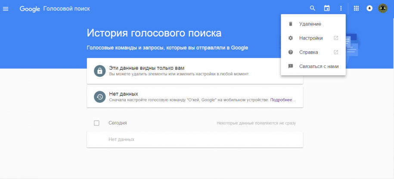Click the history clock icon in Нет данных card
Viewport: 394px width, 179px height.
click(x=100, y=97)
